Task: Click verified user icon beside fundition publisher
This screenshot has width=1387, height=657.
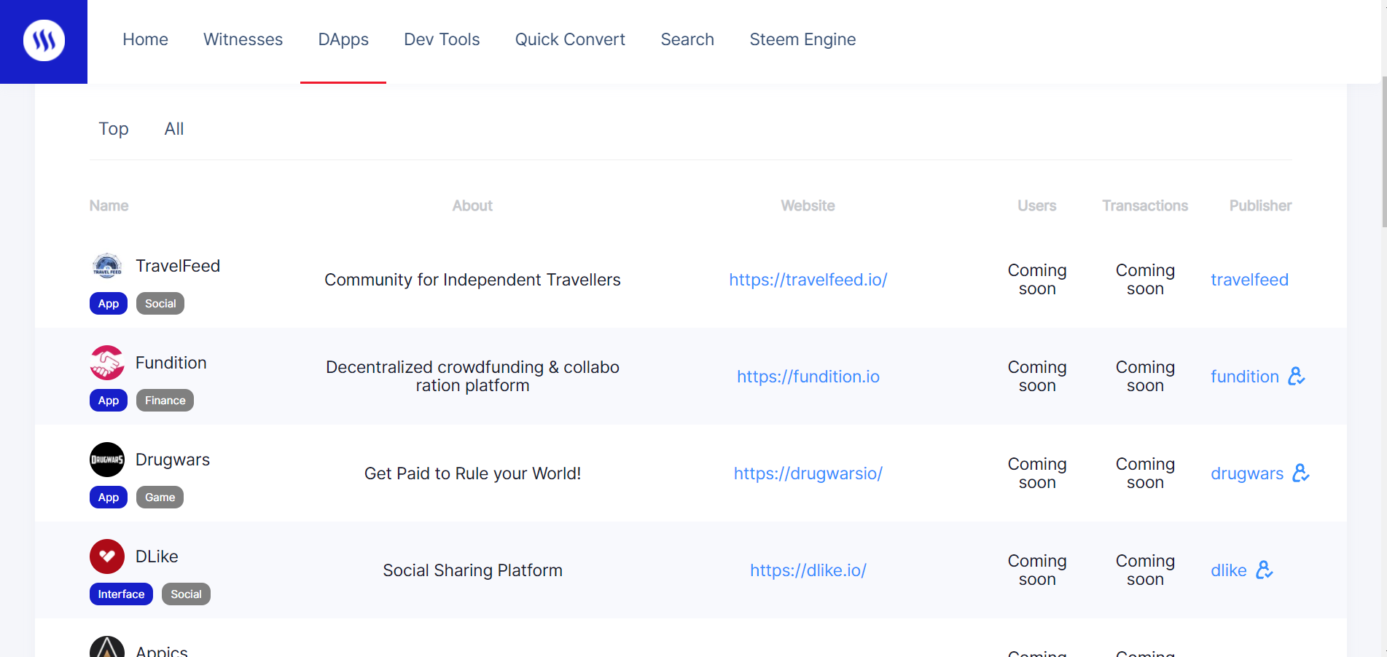Action: tap(1297, 376)
